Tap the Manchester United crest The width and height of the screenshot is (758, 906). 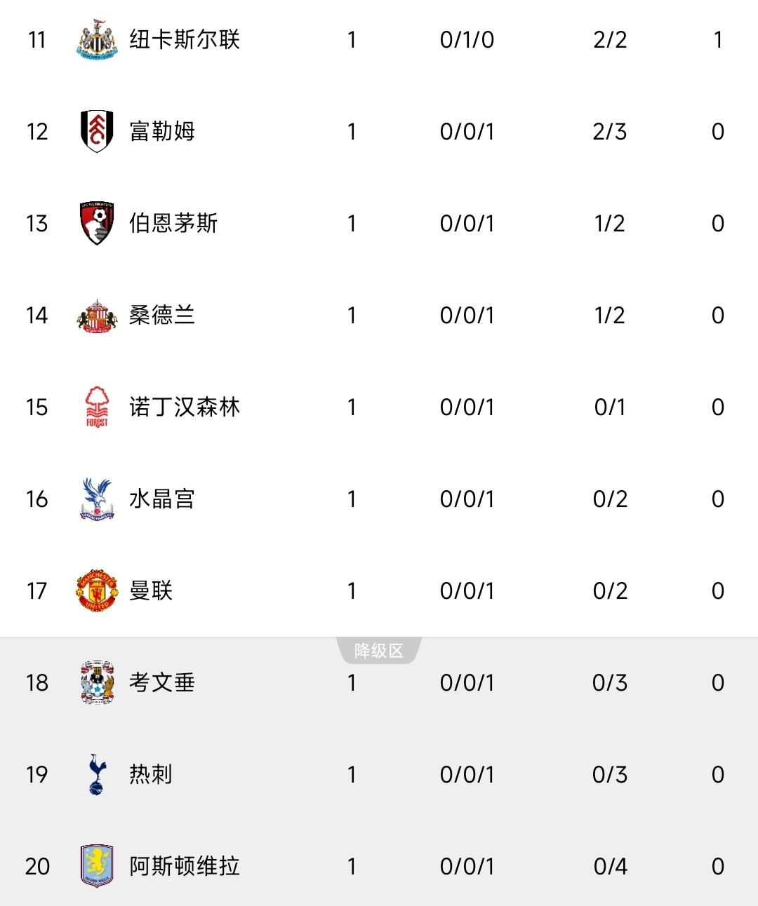point(97,590)
